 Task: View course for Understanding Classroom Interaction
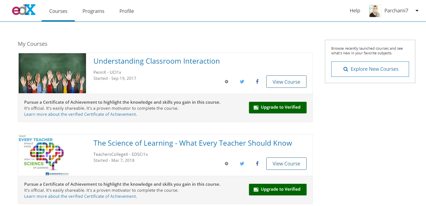(286, 82)
